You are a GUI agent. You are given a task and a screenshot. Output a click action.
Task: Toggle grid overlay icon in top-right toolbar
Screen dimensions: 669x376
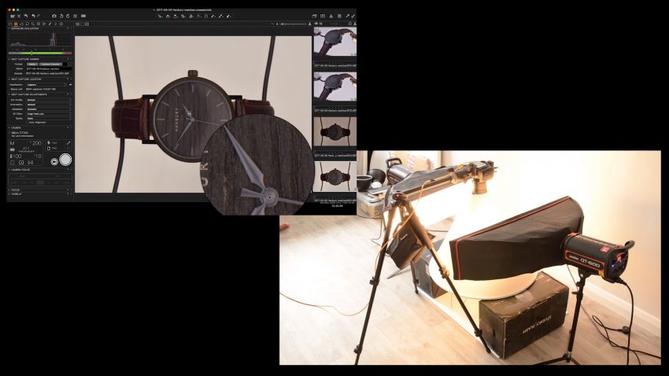coord(339,17)
